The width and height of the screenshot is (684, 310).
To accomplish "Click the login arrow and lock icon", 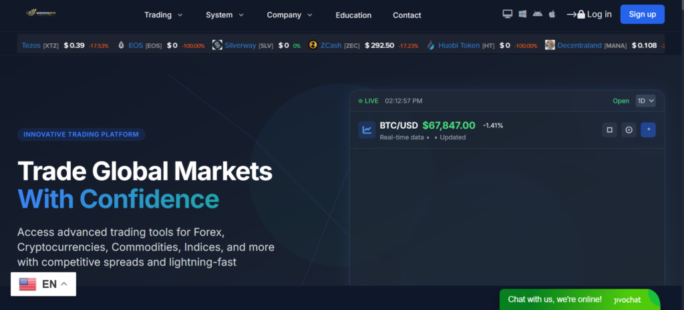I will coord(576,15).
